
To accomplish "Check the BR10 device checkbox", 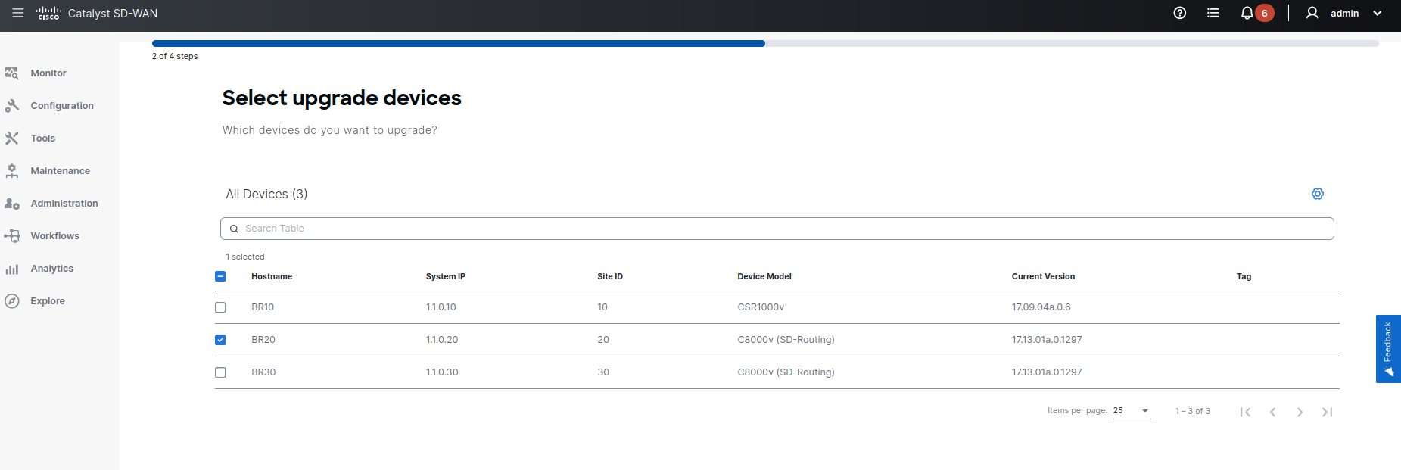I will pos(220,307).
